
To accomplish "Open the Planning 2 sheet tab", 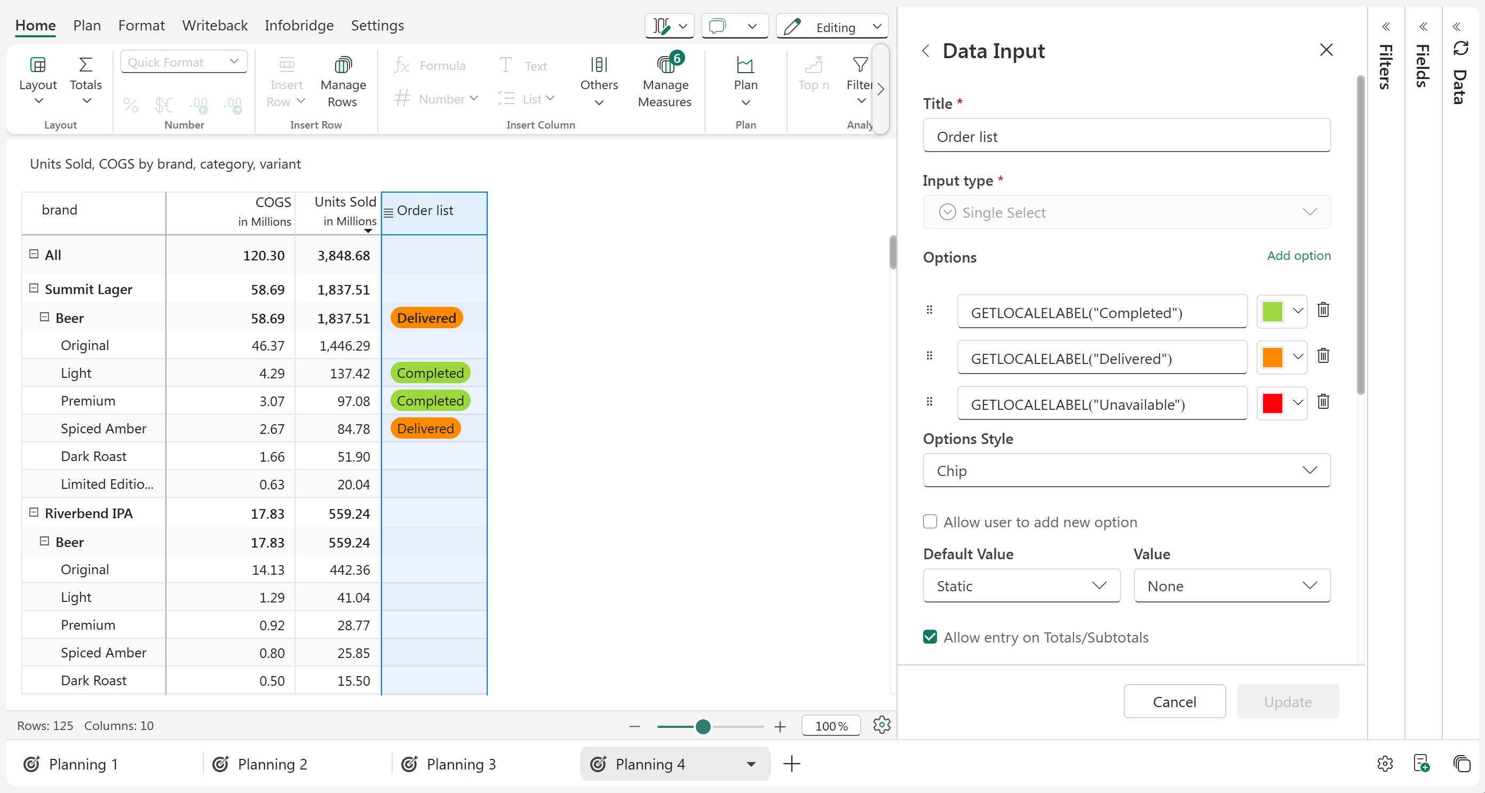I will coord(272,764).
